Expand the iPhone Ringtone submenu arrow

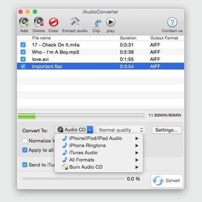[137, 145]
